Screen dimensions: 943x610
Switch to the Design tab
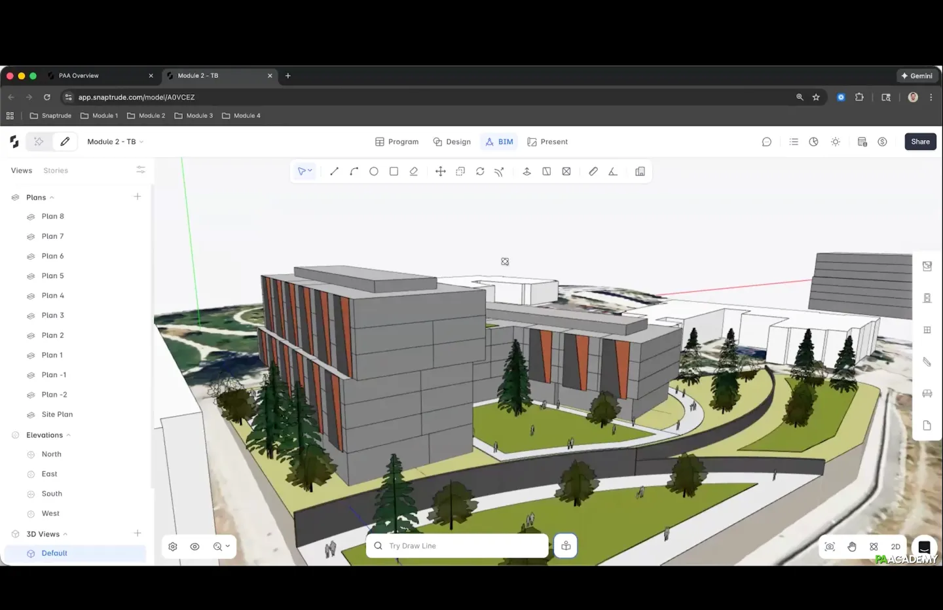tap(452, 142)
